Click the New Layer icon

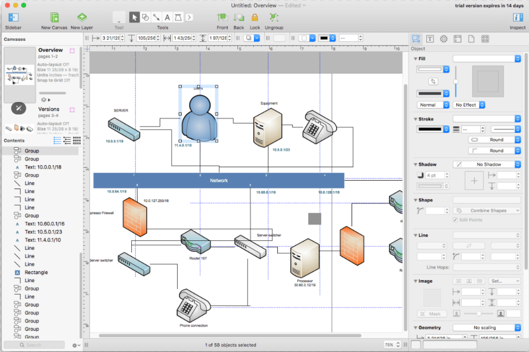click(x=82, y=18)
